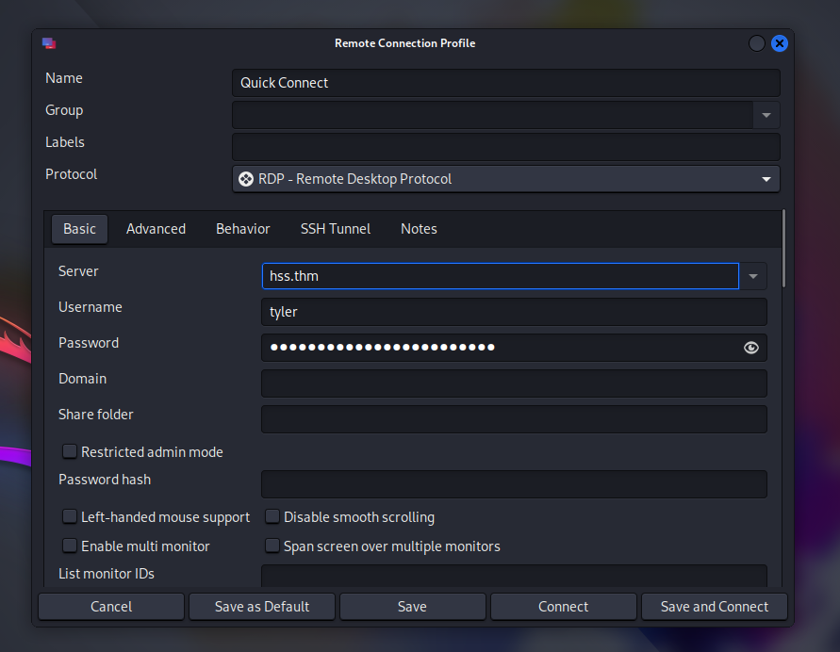Open the SSH Tunnel tab

coord(335,229)
